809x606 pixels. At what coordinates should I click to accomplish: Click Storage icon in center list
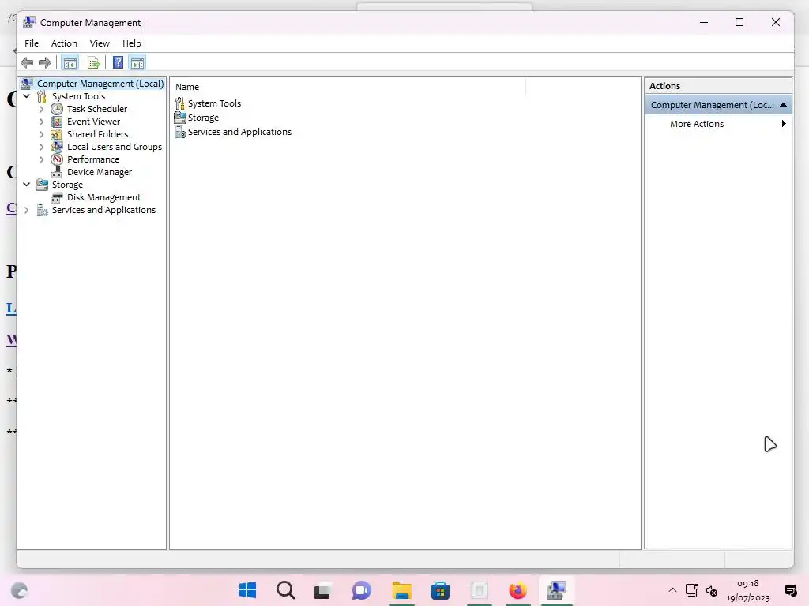(x=180, y=118)
